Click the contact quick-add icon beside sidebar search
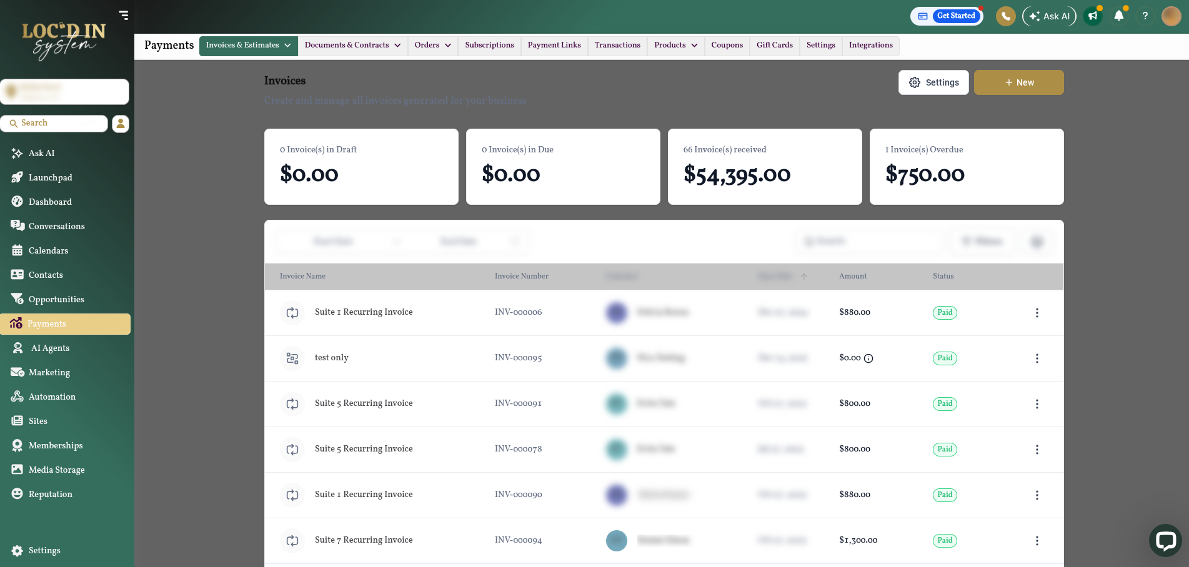This screenshot has width=1189, height=567. 121,124
